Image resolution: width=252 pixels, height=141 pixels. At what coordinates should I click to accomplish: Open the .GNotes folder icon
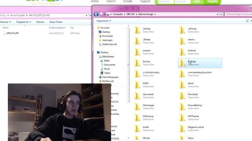point(137,41)
